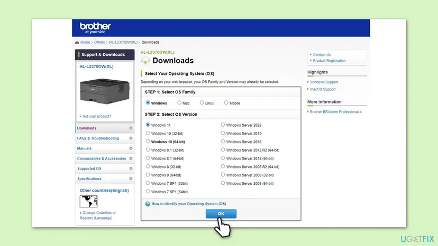Screen dimensions: 438x246
Task: Select Windows Server 2019 radio
Action: 223,133
